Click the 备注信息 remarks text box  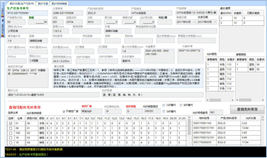128,78
